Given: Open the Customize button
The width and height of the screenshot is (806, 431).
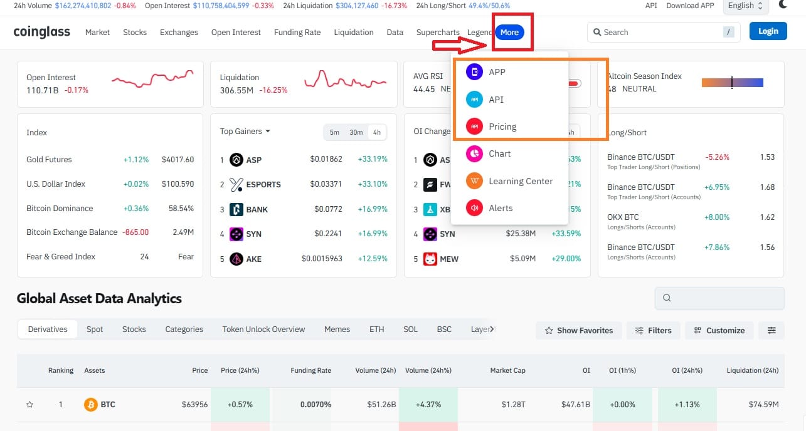Looking at the screenshot, I should tap(719, 330).
